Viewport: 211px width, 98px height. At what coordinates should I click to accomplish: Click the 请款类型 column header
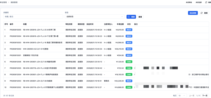pos(81,24)
